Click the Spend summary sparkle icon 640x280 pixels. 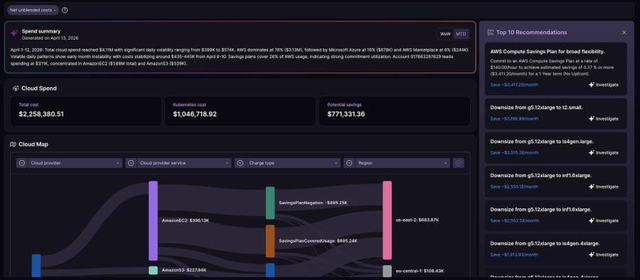point(14,33)
